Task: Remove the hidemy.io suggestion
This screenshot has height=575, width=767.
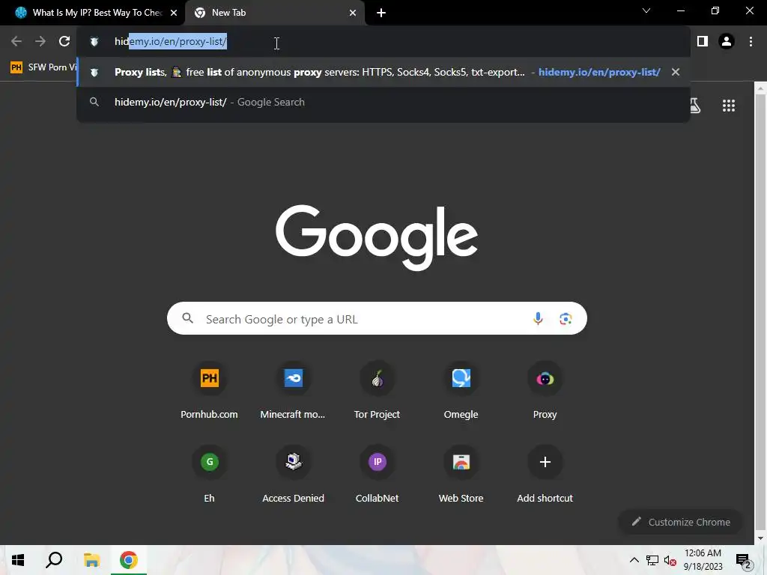Action: [x=676, y=72]
